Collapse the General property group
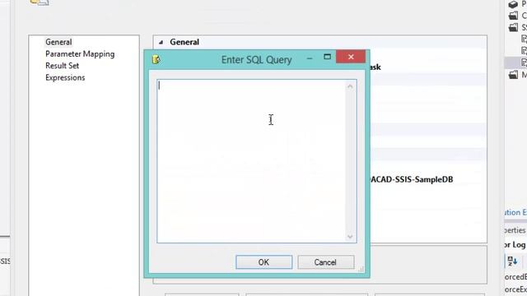Viewport: 527px width, 296px height. 161,42
